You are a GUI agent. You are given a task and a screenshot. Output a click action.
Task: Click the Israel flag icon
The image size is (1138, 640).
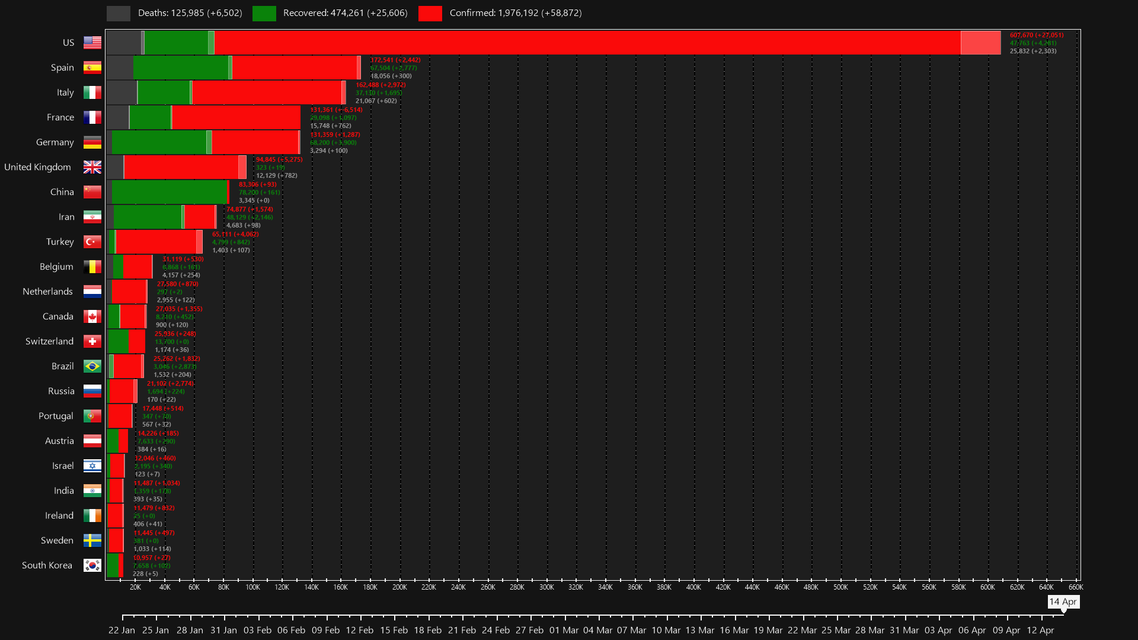[92, 466]
